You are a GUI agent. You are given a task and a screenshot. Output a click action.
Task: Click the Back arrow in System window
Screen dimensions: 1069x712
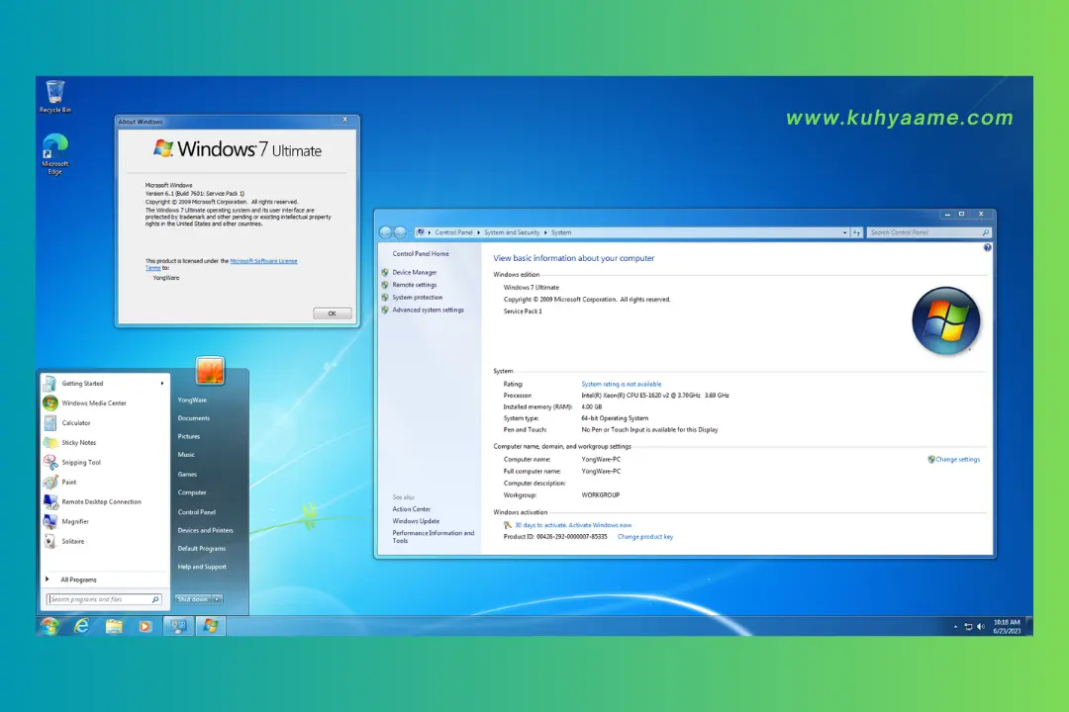[386, 232]
